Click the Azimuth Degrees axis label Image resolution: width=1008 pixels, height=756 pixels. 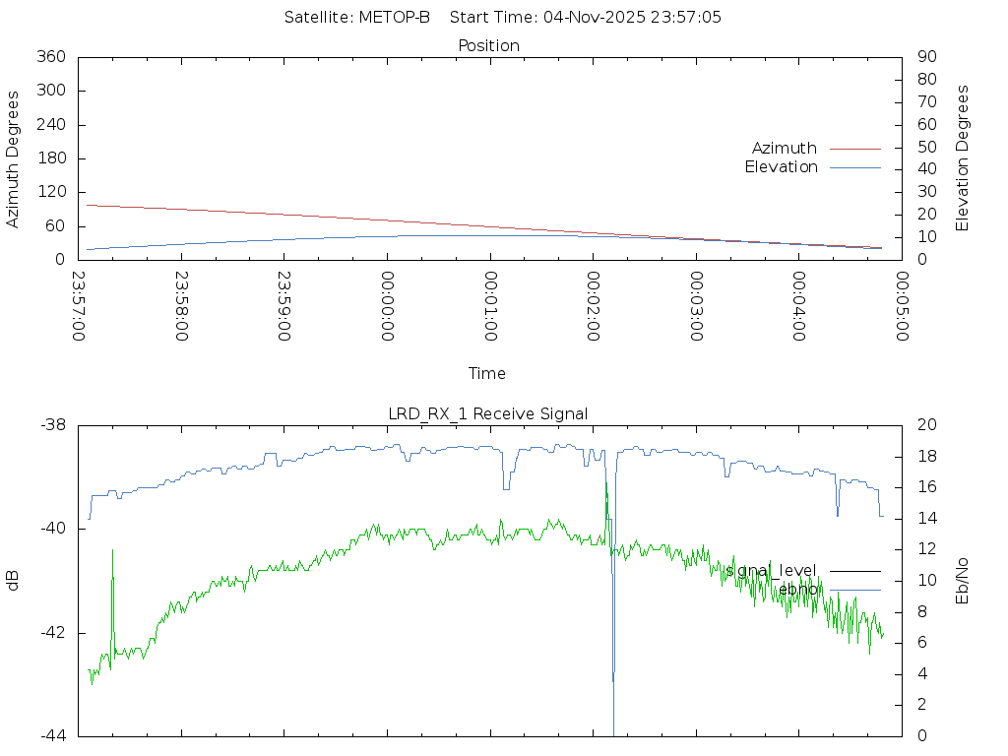tap(13, 158)
